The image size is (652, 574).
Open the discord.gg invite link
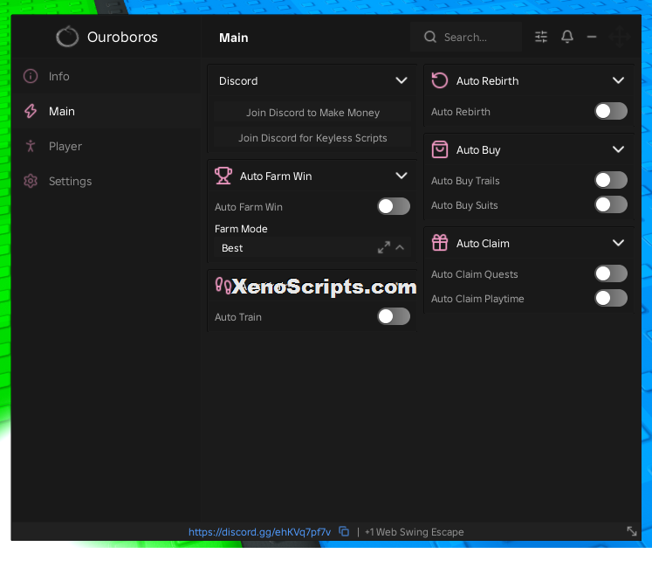(x=259, y=532)
